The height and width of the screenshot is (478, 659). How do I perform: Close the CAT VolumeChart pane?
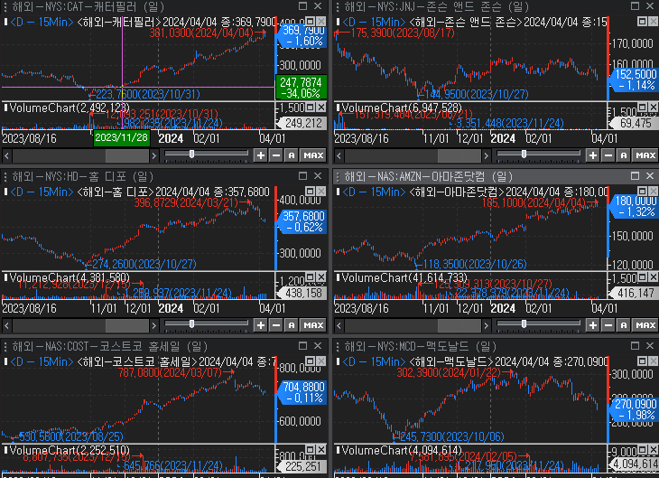pos(320,108)
